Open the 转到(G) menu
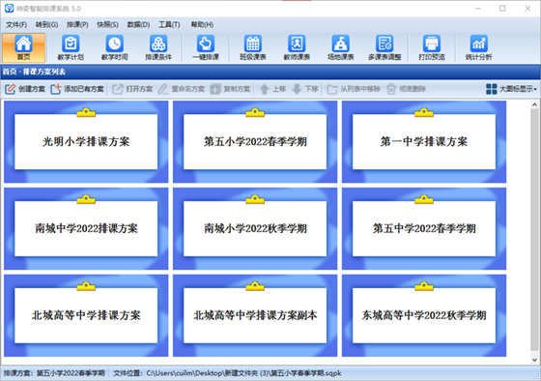The height and width of the screenshot is (381, 541). [46, 24]
